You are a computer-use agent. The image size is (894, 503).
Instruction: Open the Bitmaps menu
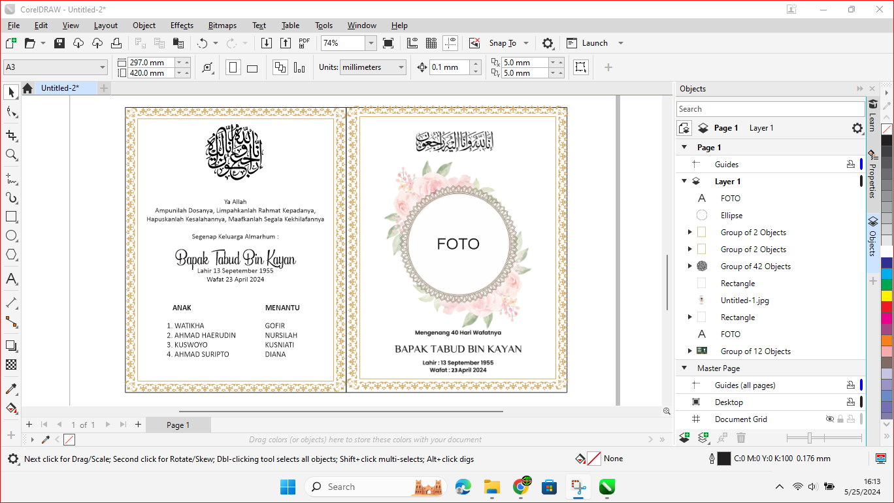tap(222, 25)
